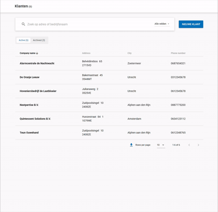218x212 pixels.
Task: Download the customer list export icon
Action: [x=131, y=145]
